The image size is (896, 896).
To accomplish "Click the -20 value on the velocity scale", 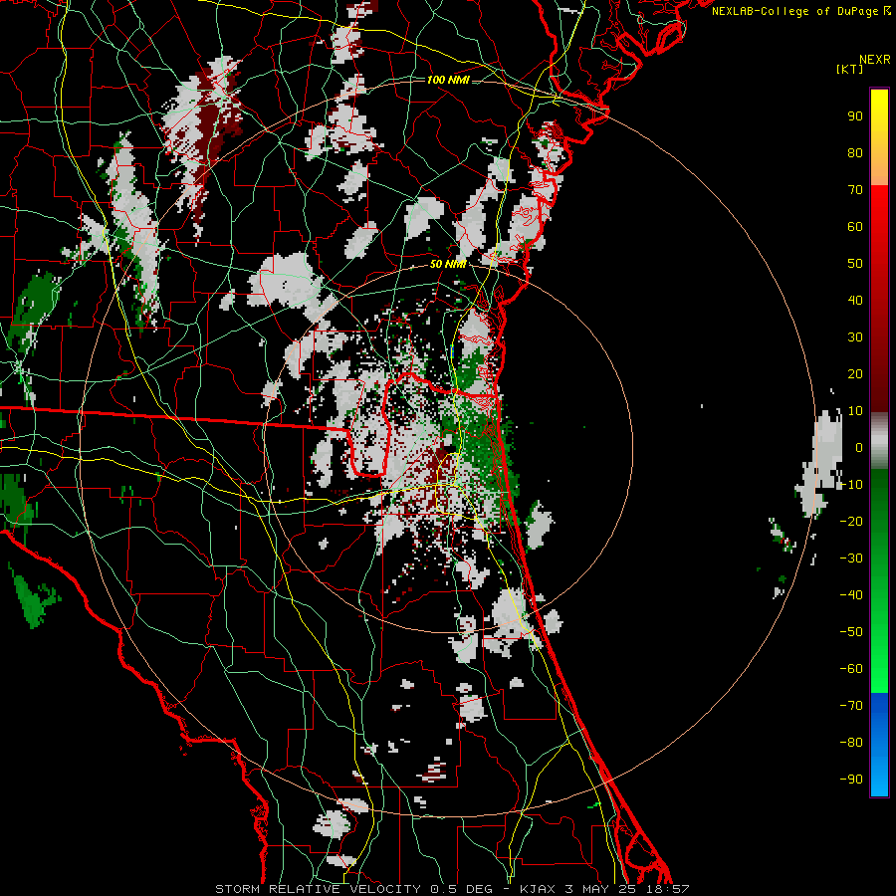I will coord(851,521).
